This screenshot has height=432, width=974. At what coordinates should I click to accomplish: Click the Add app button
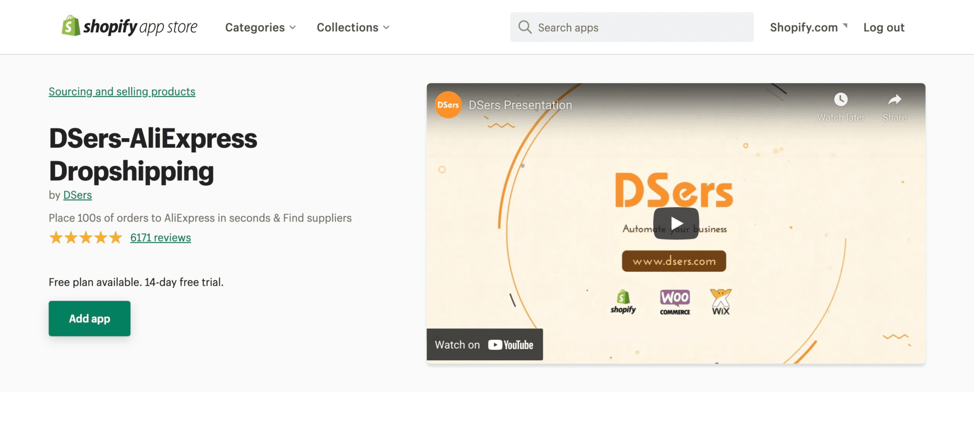tap(89, 318)
